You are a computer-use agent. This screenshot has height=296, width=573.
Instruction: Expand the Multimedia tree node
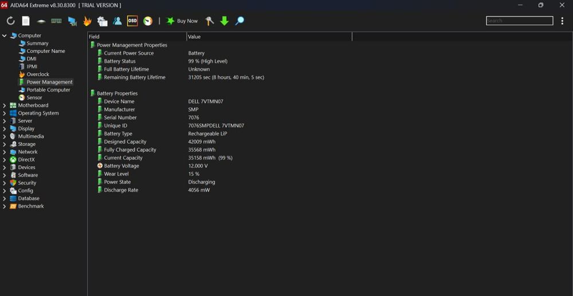tap(5, 136)
